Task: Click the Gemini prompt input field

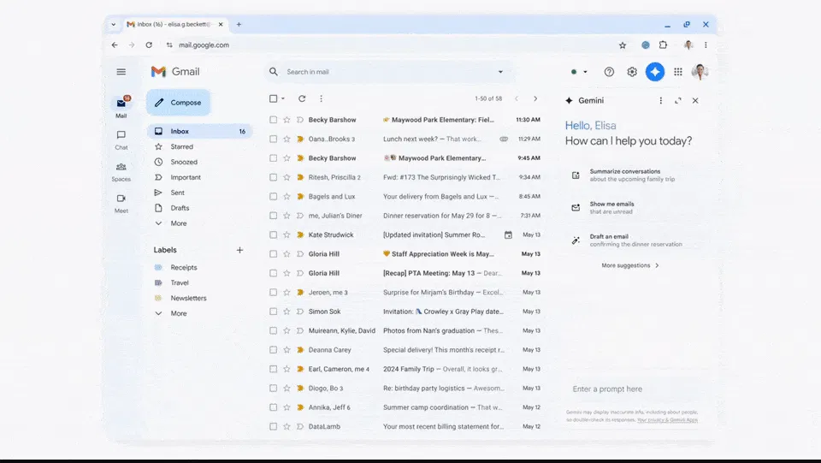Action: (633, 389)
